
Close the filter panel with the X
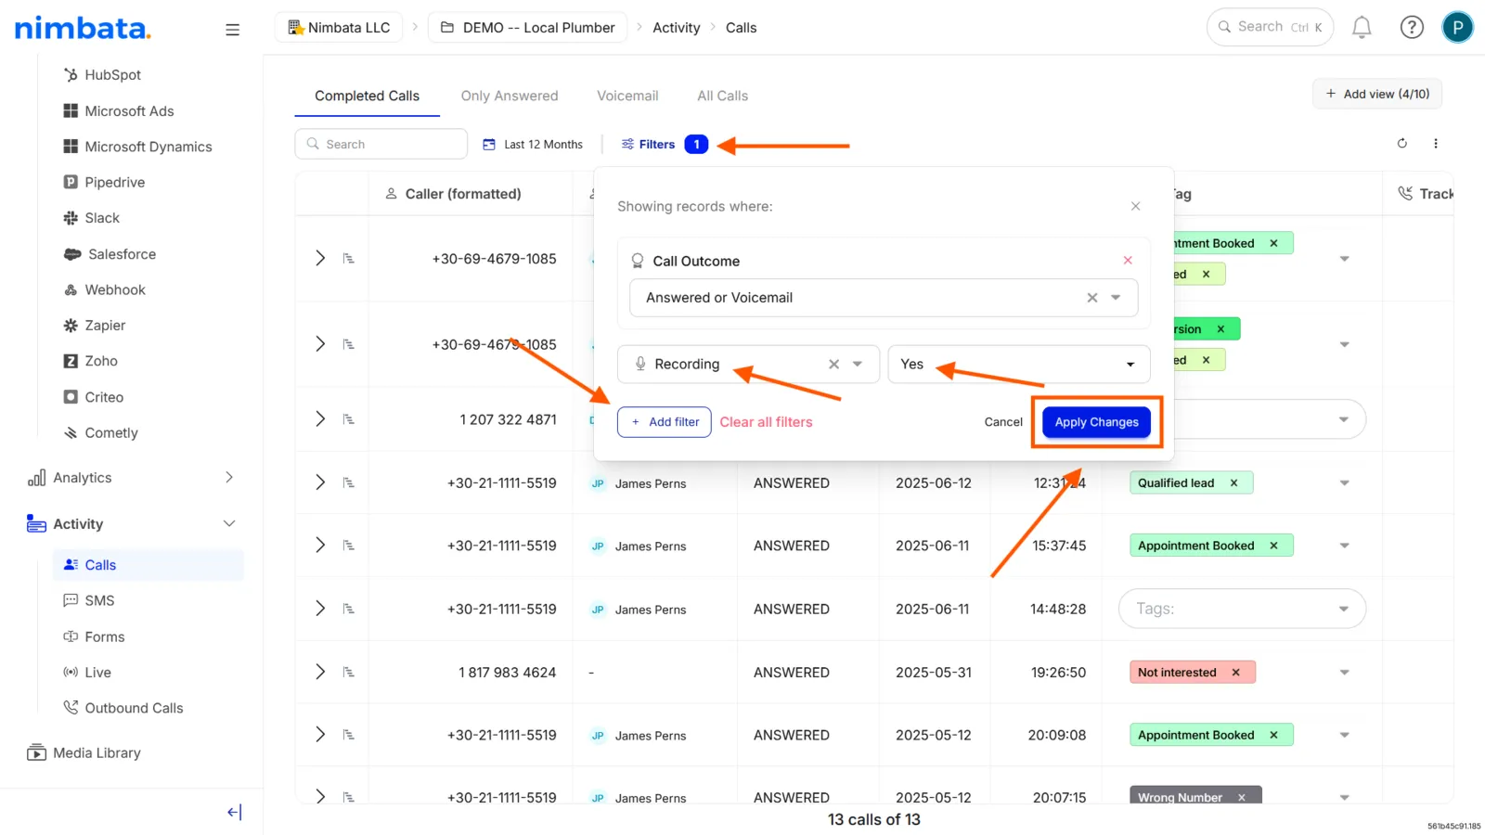coord(1135,206)
